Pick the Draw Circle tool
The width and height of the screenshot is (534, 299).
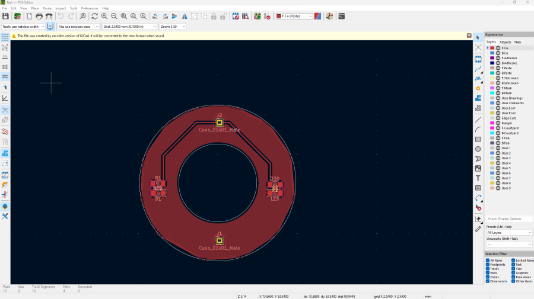tap(478, 149)
